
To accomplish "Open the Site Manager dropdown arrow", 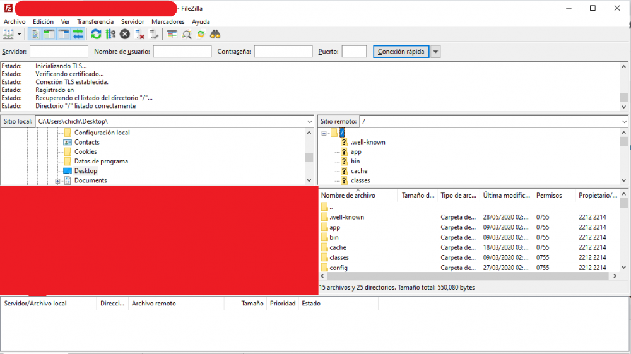I will [x=19, y=34].
